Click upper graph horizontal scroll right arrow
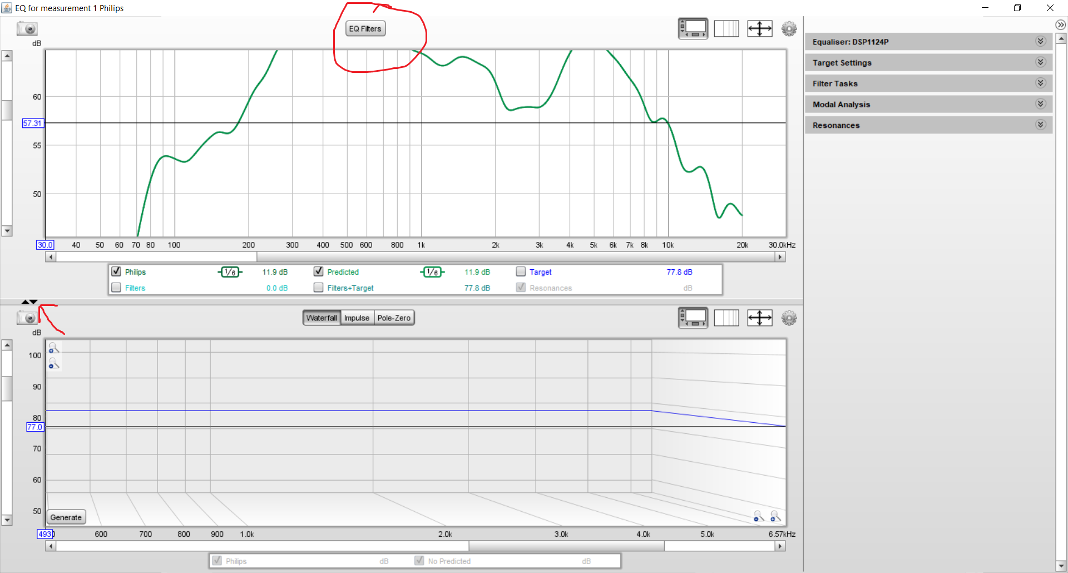1068x573 pixels. tap(780, 257)
